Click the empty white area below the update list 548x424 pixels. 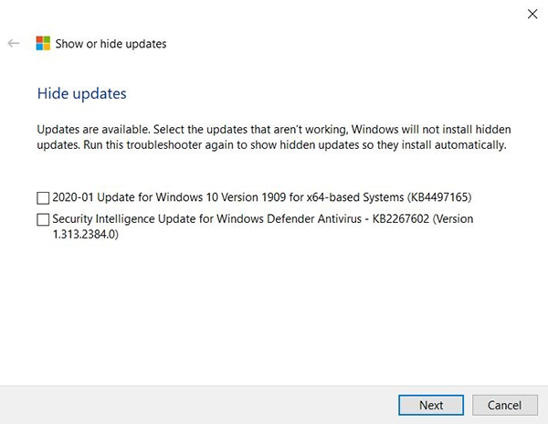(x=274, y=311)
